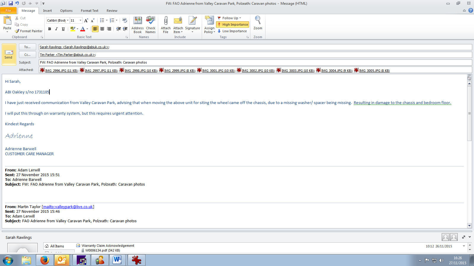The height and width of the screenshot is (266, 474).
Task: Toggle bold formatting
Action: point(49,29)
